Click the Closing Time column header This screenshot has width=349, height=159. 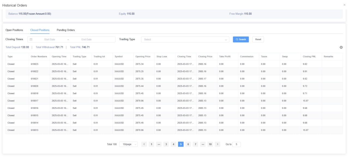click(186, 57)
